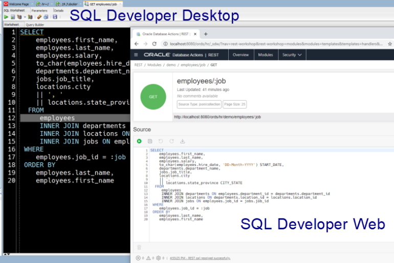Image resolution: width=394 pixels, height=263 pixels.
Task: Close the Oracle Database Actions browser tab
Action: pos(195,34)
